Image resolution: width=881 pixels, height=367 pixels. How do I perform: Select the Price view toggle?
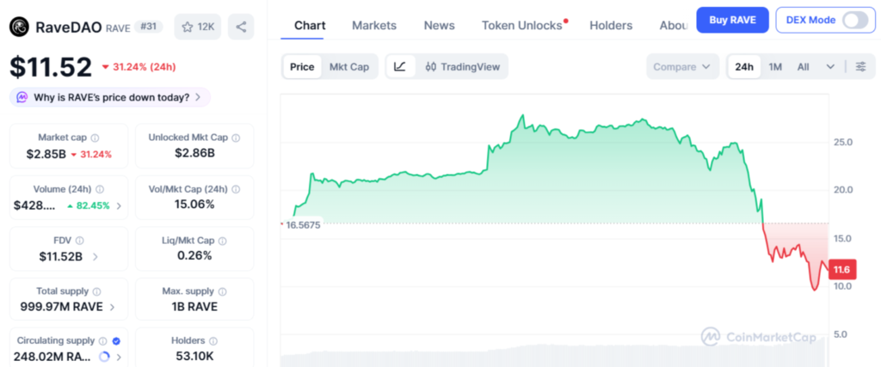(302, 66)
